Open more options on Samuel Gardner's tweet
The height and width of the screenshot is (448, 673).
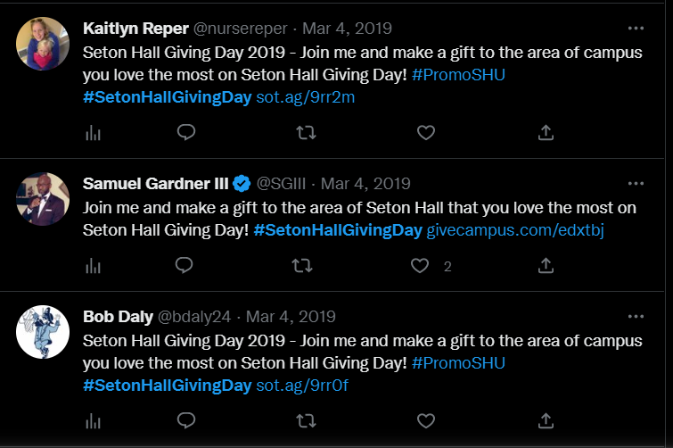636,183
